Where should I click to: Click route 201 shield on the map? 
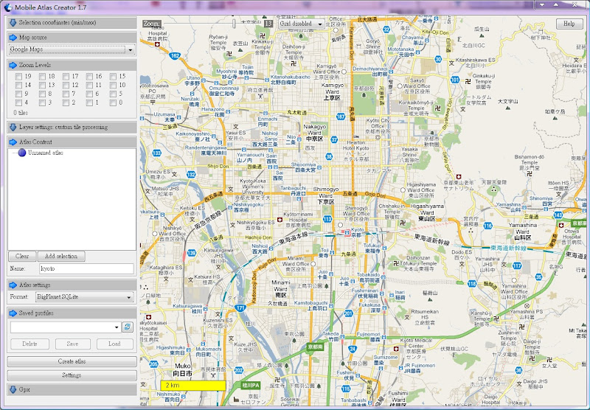coord(348,313)
